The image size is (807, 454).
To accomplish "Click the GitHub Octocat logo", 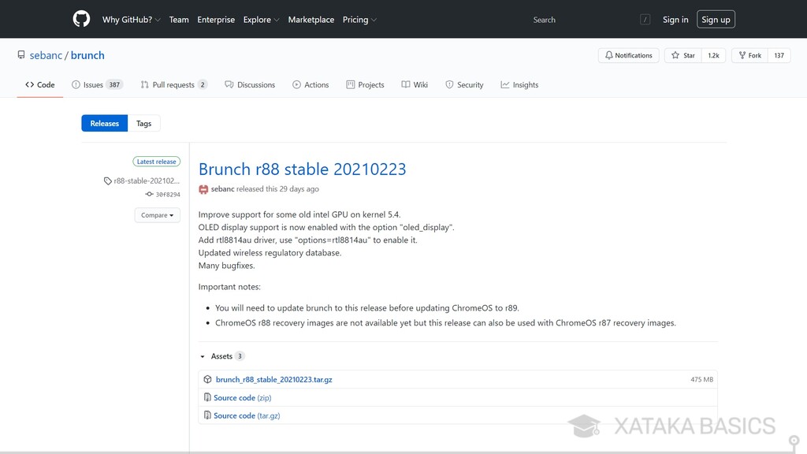I will pos(81,19).
